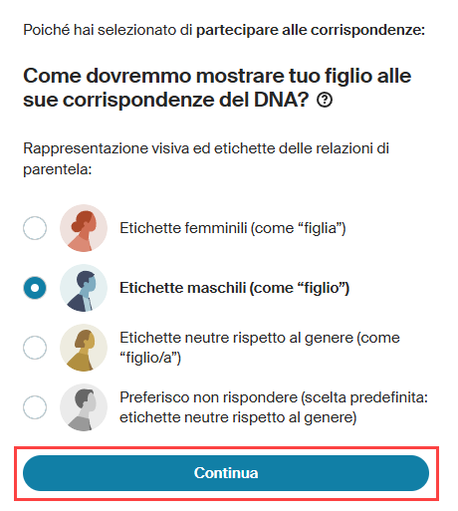Screen dimensions: 458x511
Task: Click the red-haired female avatar icon
Action: pyautogui.click(x=84, y=228)
